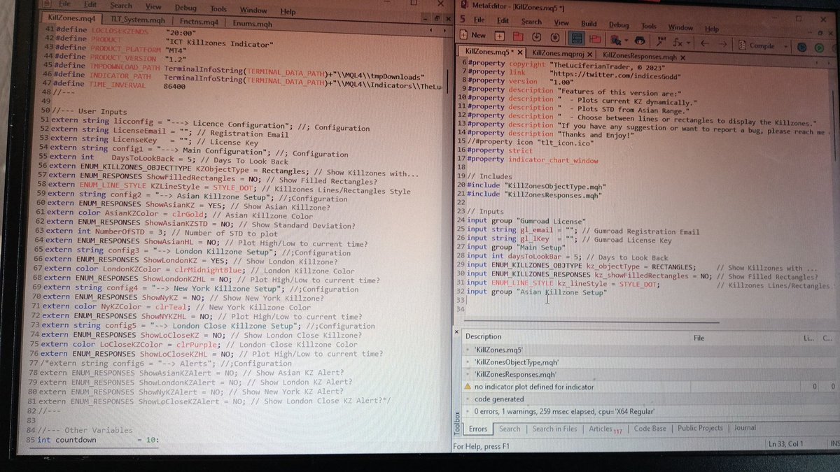The height and width of the screenshot is (472, 840).
Task: Close the KillZones.mqproj tab
Action: point(589,55)
